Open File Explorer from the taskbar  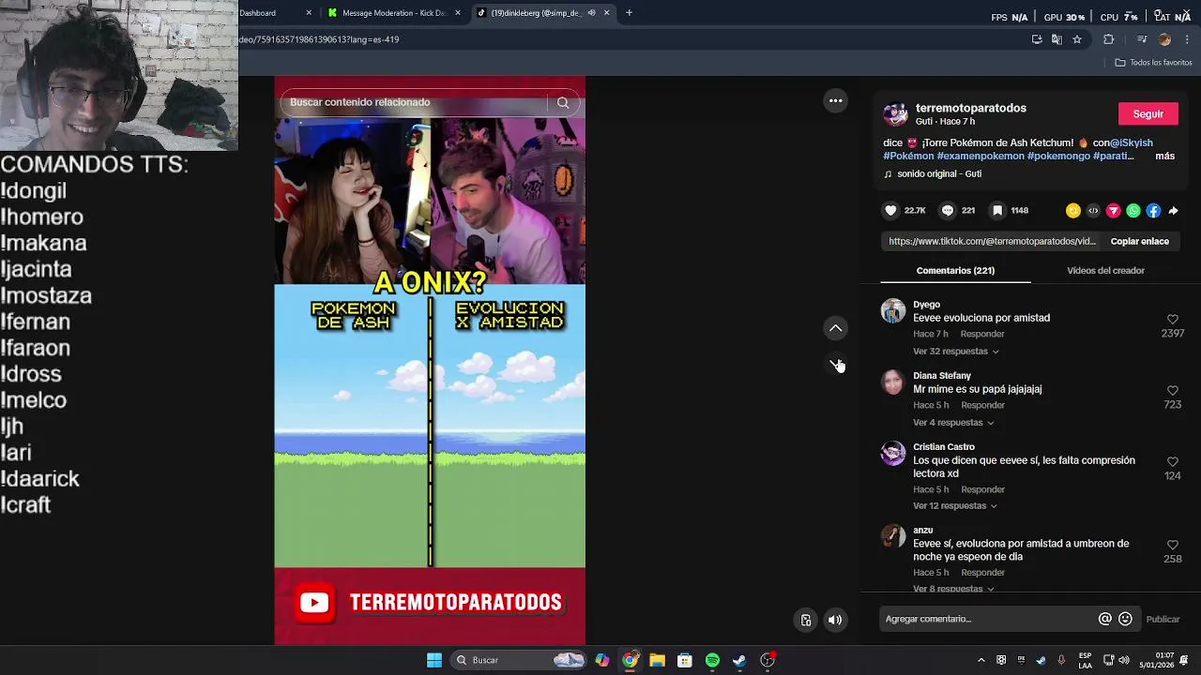pyautogui.click(x=657, y=660)
